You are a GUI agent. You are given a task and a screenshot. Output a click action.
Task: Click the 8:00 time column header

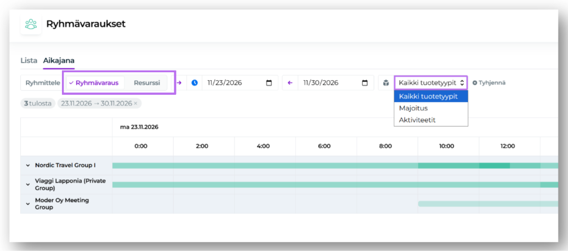coord(385,146)
